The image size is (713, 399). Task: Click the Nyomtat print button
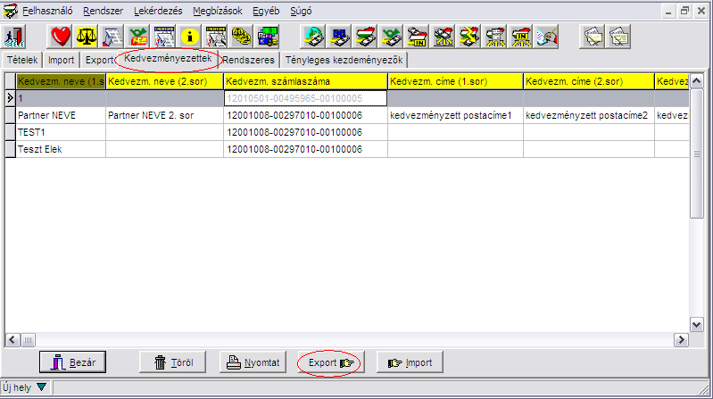coord(253,362)
